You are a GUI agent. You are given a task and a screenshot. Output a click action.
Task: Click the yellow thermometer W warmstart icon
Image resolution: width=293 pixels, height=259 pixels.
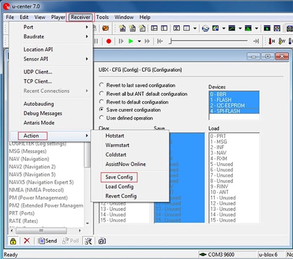[x=282, y=41]
